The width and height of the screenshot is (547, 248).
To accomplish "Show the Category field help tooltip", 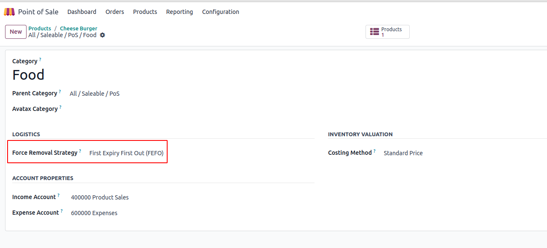I will coord(40,60).
